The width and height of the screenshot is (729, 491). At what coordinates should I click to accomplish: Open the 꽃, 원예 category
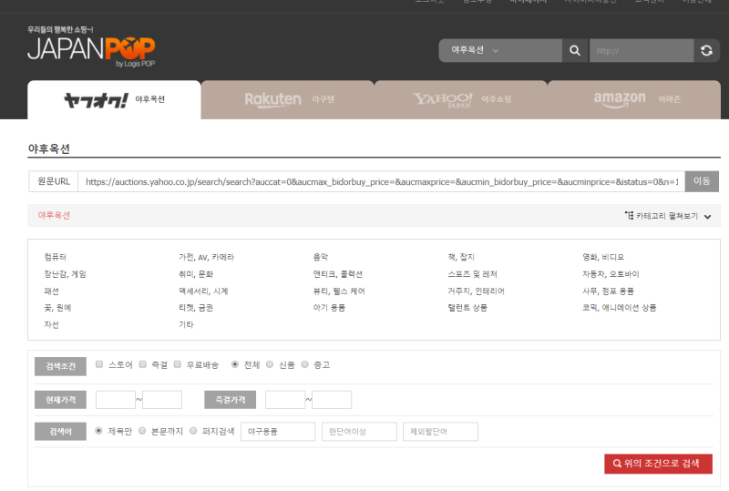pyautogui.click(x=57, y=308)
